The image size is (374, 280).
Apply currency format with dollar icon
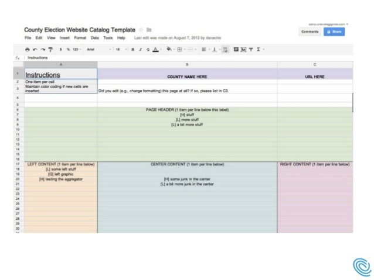61,50
